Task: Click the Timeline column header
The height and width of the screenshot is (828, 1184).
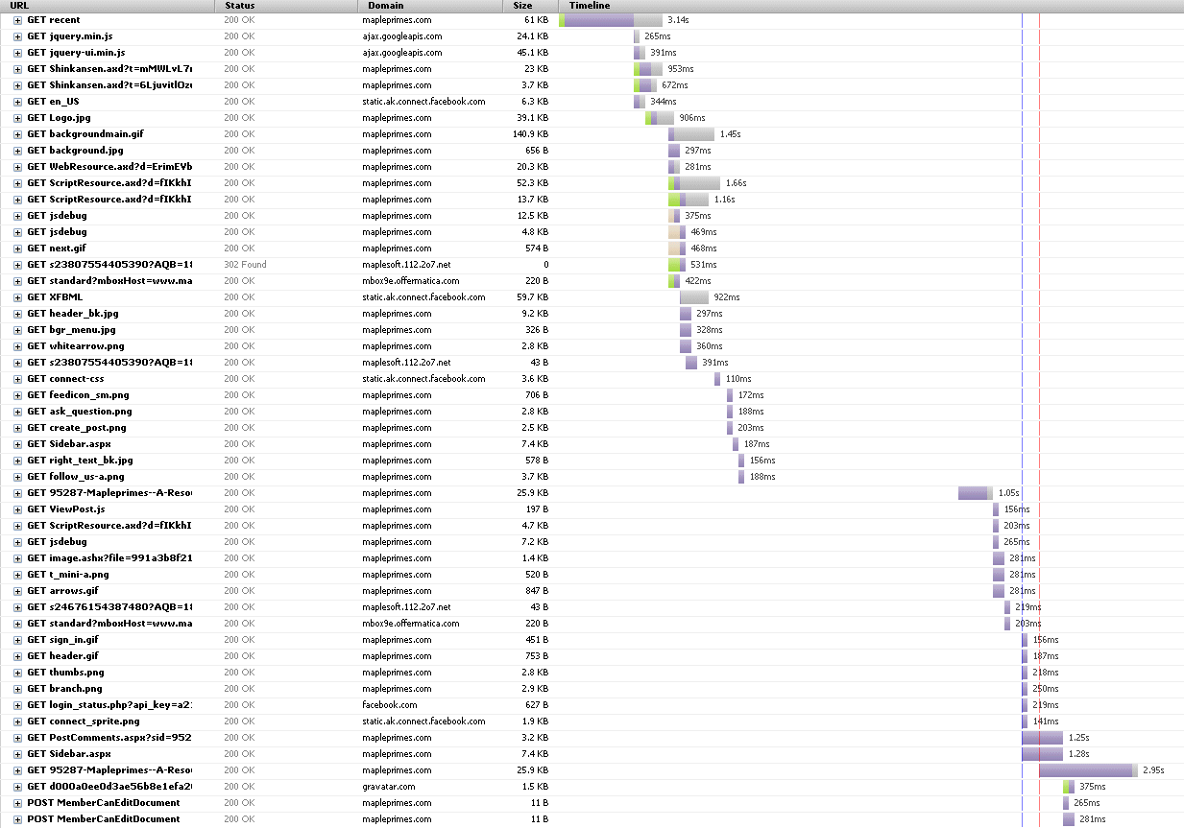Action: point(589,6)
